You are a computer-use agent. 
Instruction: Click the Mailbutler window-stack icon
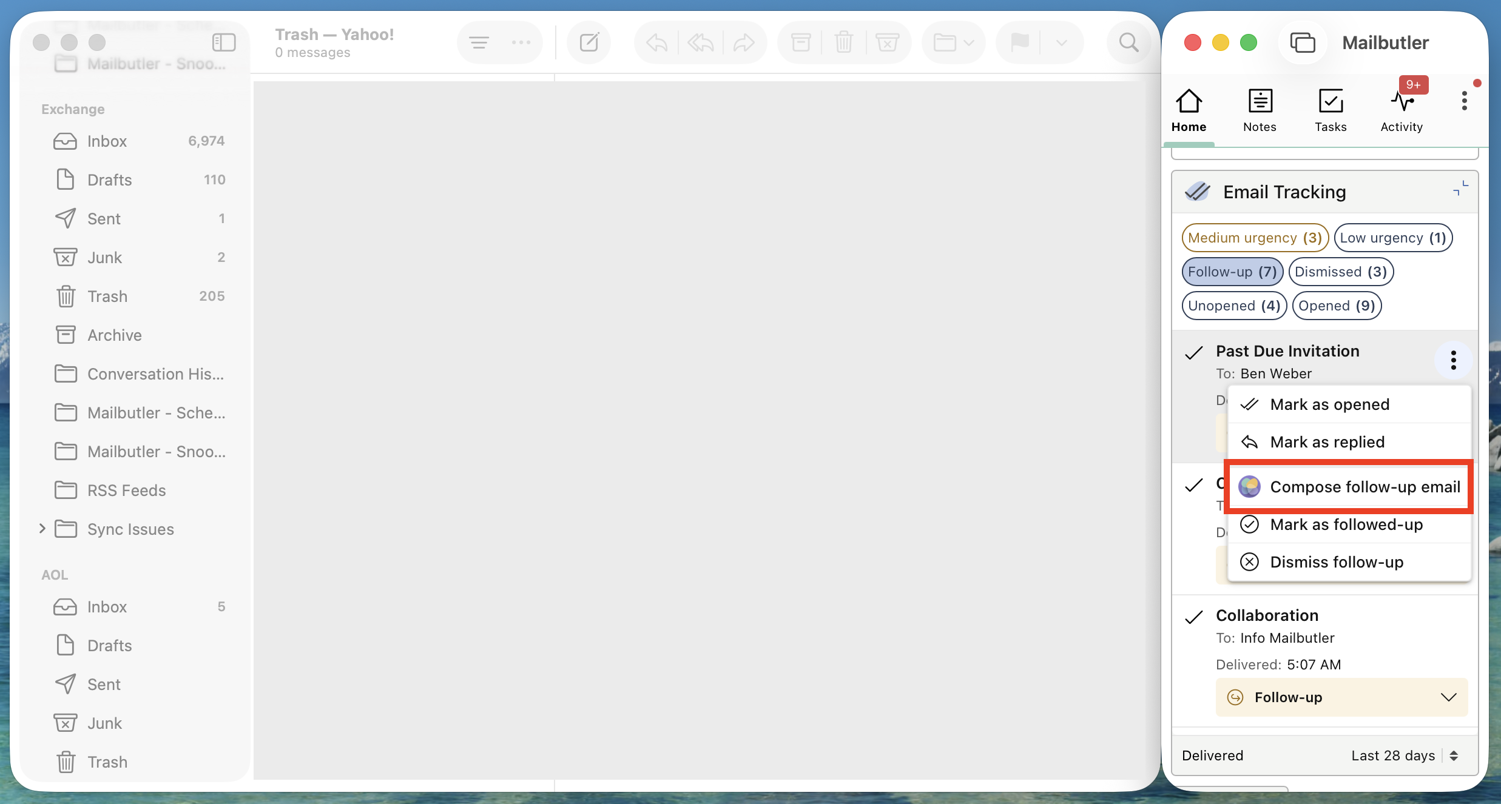[1302, 42]
